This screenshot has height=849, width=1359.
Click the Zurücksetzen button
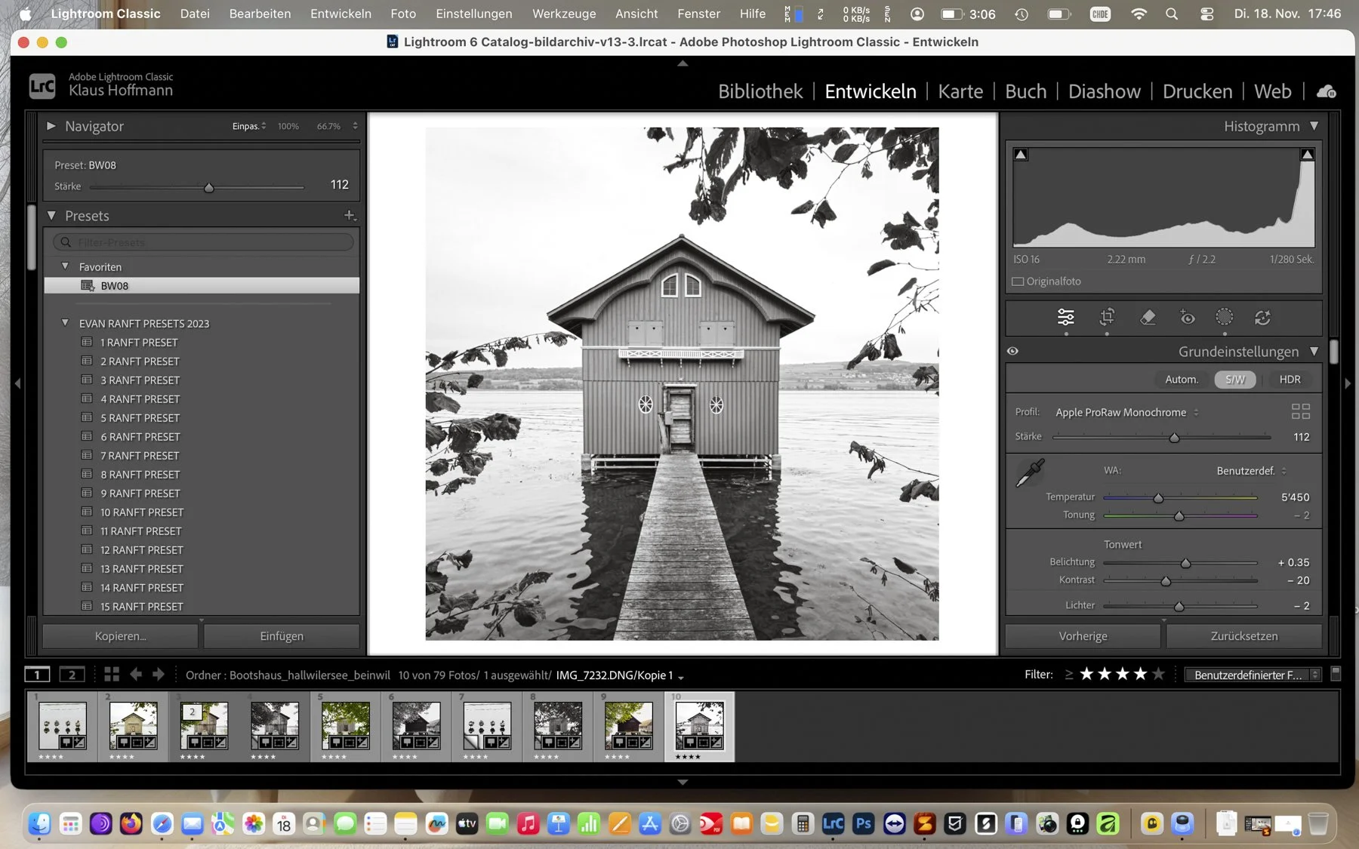pos(1244,636)
